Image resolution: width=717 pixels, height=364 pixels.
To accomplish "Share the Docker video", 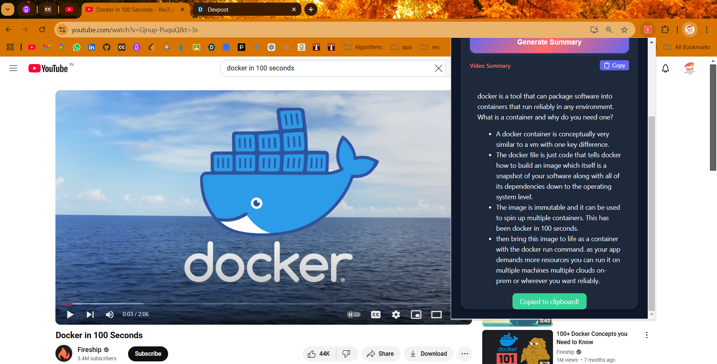I will tap(380, 354).
